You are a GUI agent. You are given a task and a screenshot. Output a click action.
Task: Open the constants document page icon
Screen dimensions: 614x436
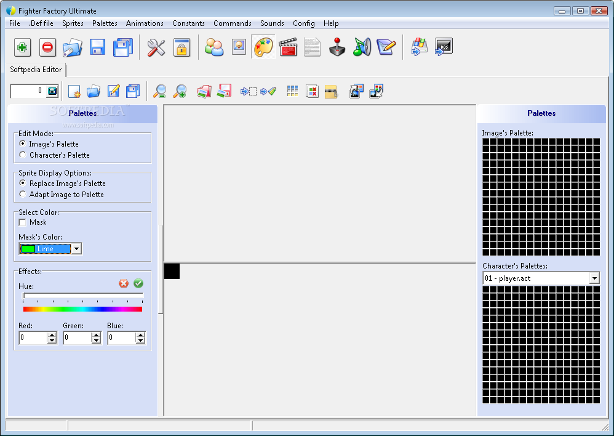(x=312, y=47)
